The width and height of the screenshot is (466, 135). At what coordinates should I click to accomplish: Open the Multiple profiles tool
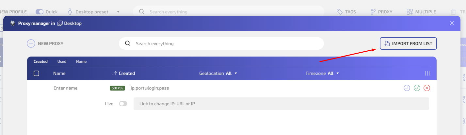(x=421, y=12)
